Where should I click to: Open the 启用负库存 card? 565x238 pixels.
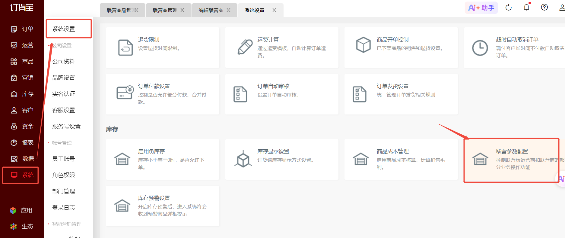coord(163,160)
